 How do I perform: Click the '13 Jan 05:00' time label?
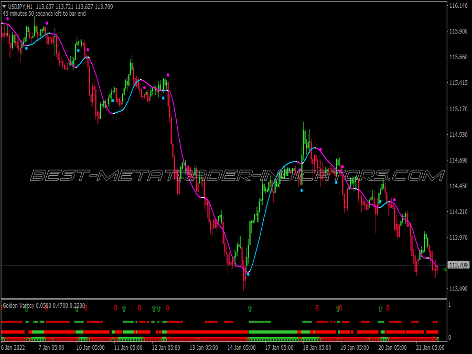pos(203,348)
